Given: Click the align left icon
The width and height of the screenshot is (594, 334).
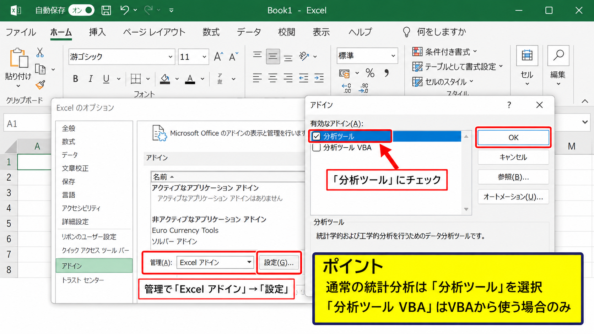Looking at the screenshot, I should click(257, 78).
